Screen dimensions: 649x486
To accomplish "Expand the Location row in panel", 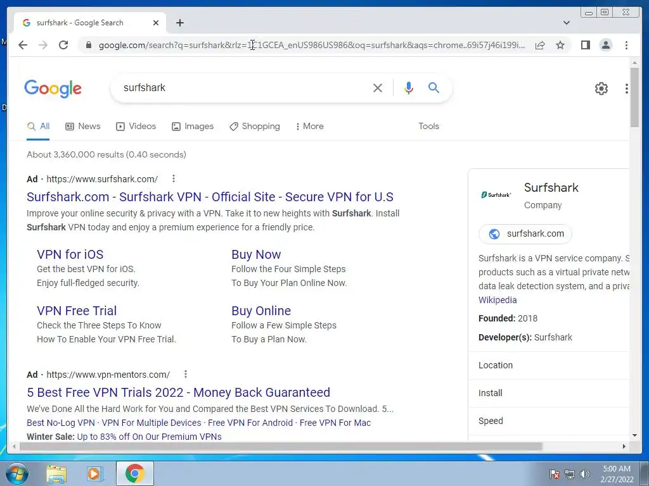I will (549, 365).
